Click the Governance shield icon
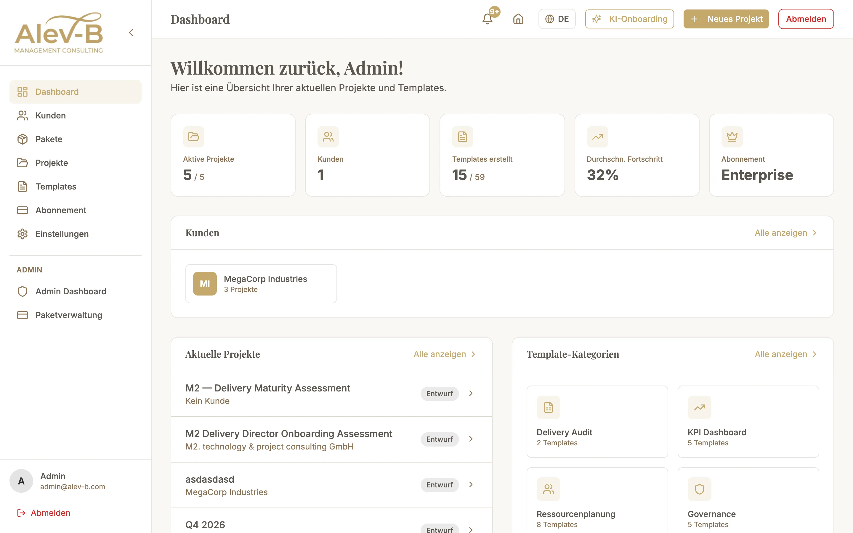 pyautogui.click(x=699, y=489)
